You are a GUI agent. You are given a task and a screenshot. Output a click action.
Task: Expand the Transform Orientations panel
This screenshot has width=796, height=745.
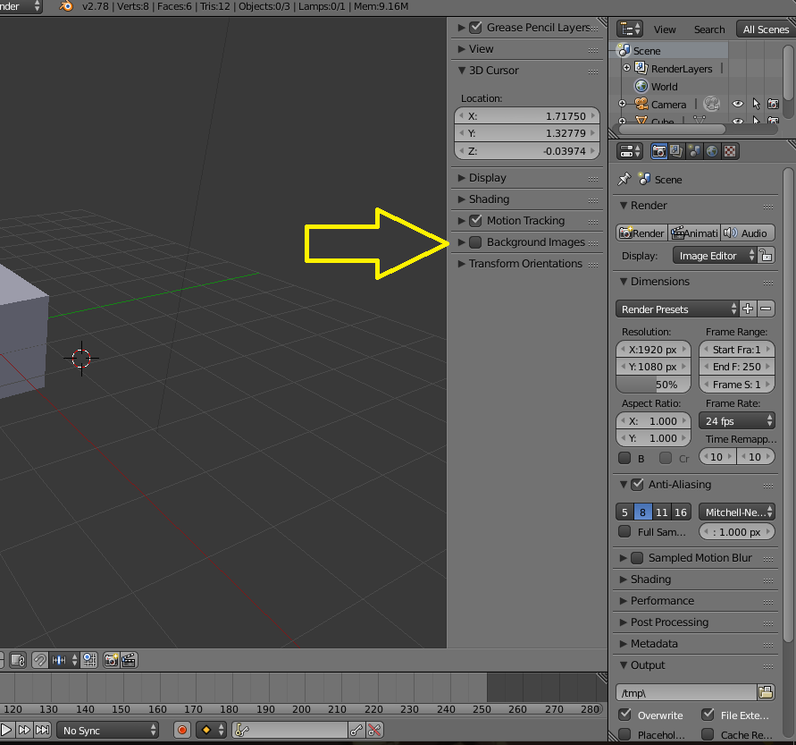525,264
